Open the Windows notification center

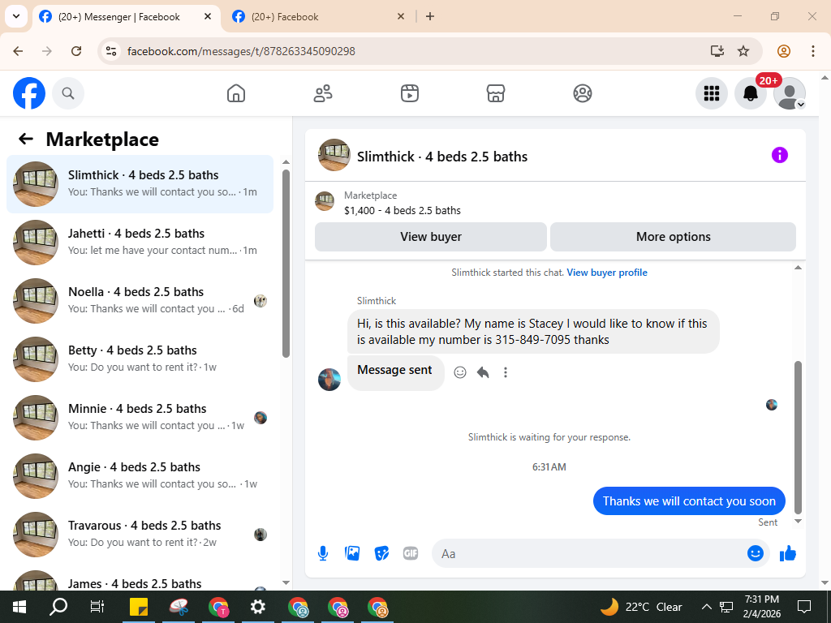point(804,607)
